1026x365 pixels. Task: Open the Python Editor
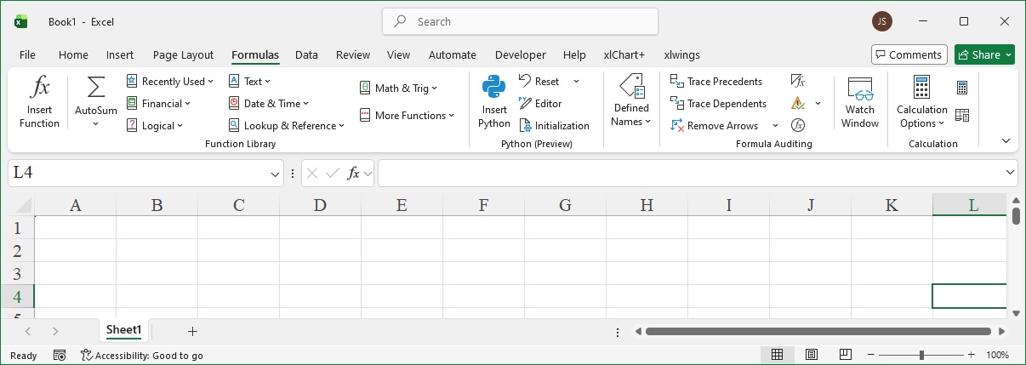click(540, 104)
